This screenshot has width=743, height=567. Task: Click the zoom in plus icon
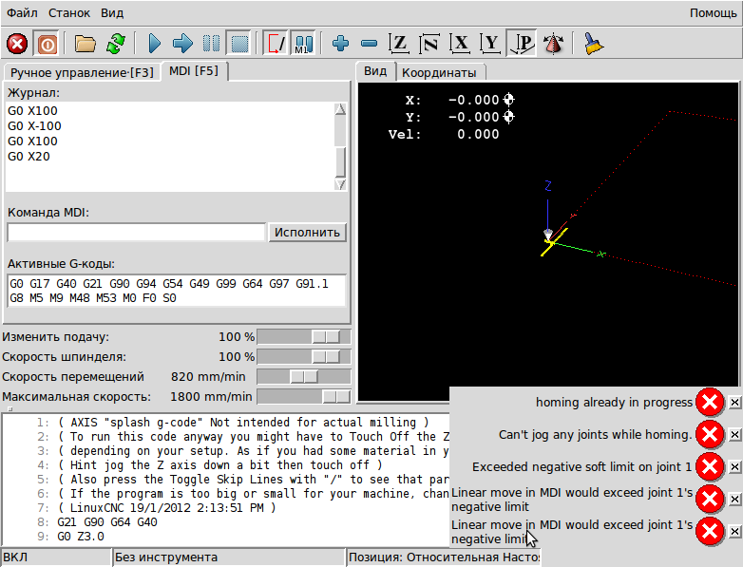point(340,44)
